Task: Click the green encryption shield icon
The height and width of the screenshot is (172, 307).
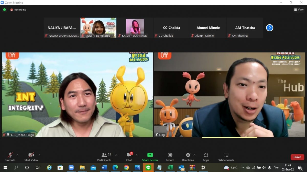Action: coord(4,10)
